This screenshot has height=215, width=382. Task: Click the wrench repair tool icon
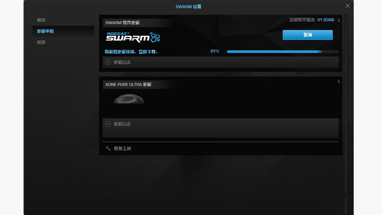click(108, 148)
